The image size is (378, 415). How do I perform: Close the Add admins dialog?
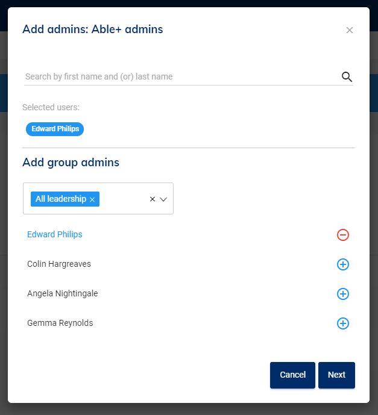click(x=350, y=30)
